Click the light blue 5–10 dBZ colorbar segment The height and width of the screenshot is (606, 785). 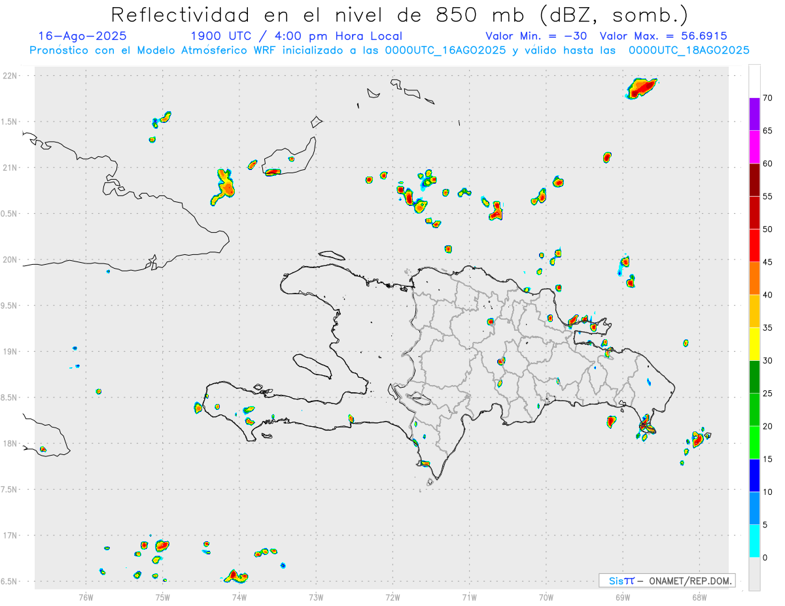tap(754, 508)
